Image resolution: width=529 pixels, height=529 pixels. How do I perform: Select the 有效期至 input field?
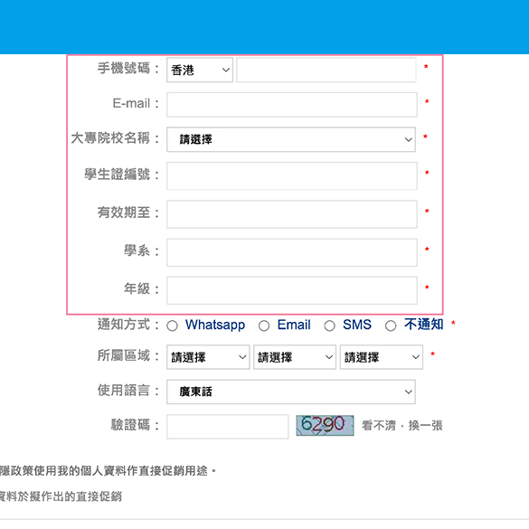point(292,214)
